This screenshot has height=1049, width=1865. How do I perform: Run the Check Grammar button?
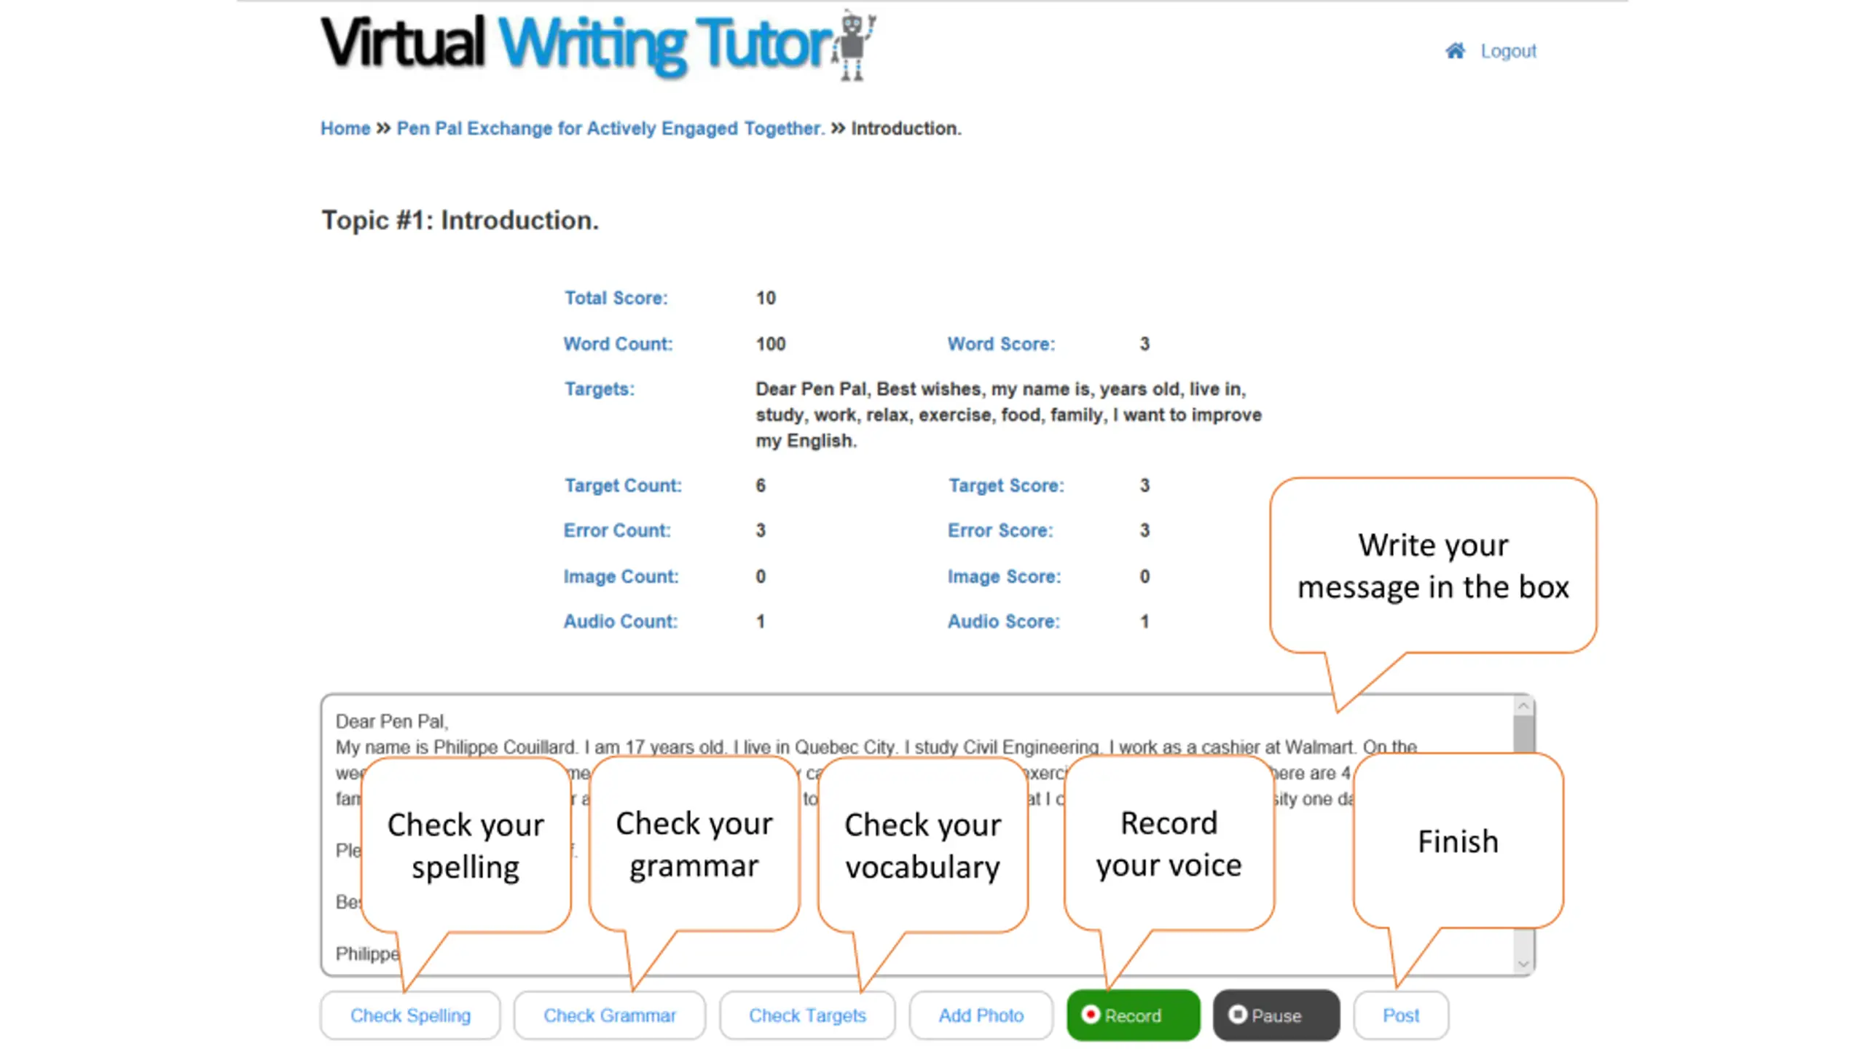(610, 1015)
